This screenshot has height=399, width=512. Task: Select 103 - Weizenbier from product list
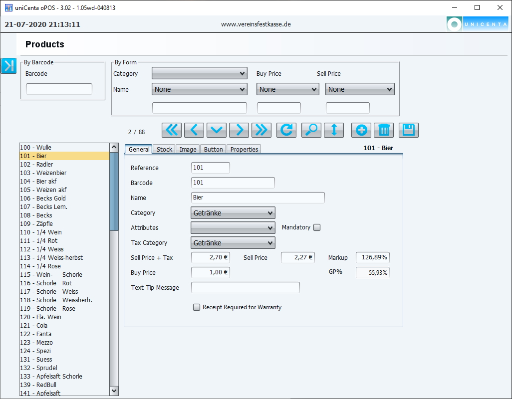51,173
